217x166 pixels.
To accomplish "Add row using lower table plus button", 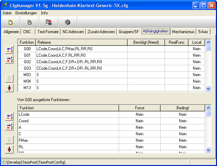I will (x=10, y=127).
